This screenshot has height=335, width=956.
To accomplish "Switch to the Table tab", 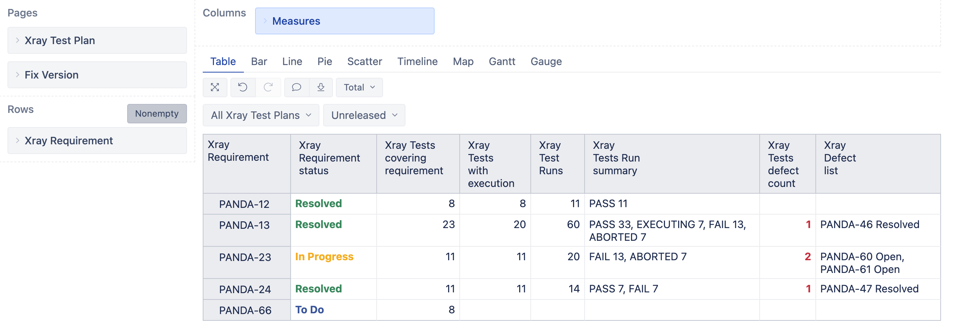I will coord(223,61).
